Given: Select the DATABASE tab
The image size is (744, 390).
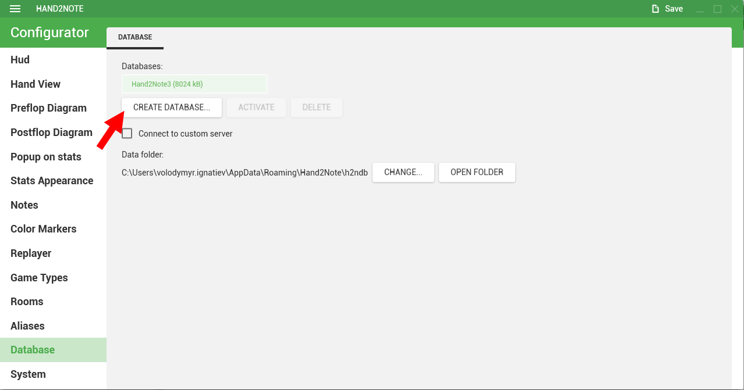Looking at the screenshot, I should pos(135,37).
